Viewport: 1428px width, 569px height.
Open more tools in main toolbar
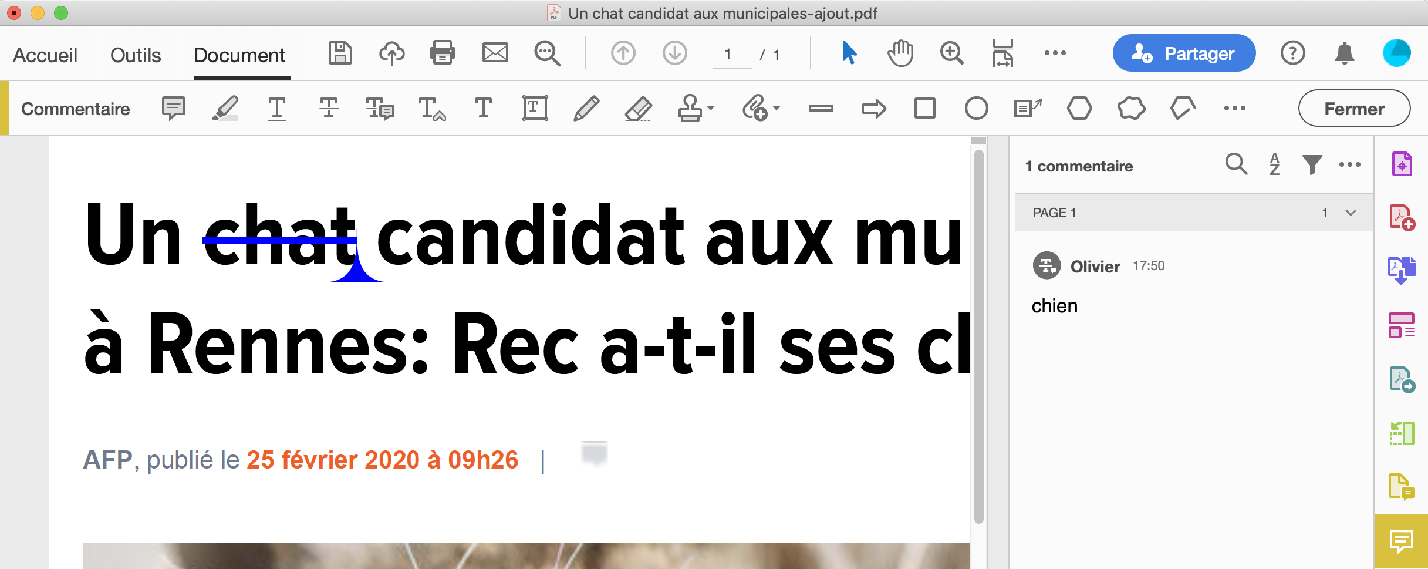[1055, 53]
